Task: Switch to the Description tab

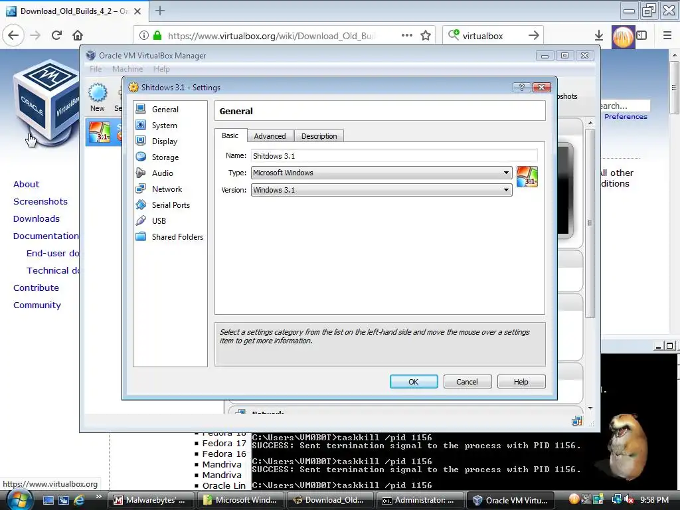Action: [x=319, y=136]
